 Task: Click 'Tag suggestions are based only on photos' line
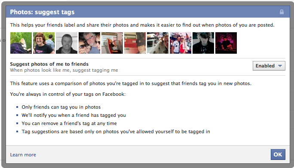pos(116,131)
